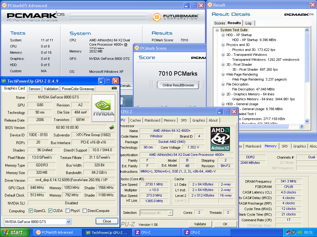Minimize the CPU-Z window
317x237 pixels.
click(220, 111)
